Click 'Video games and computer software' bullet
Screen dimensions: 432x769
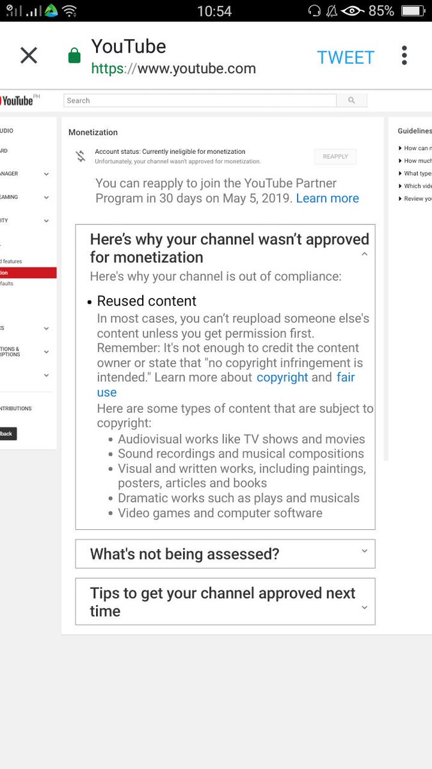[220, 513]
